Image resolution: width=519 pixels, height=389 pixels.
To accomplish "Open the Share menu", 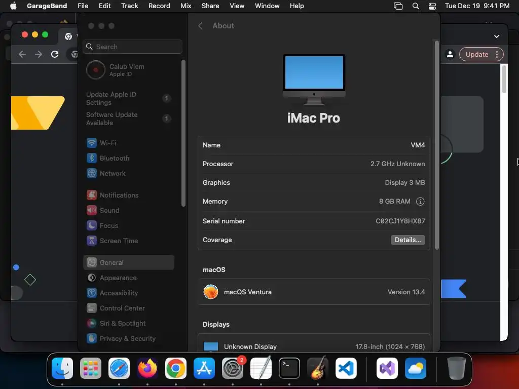I will [210, 6].
